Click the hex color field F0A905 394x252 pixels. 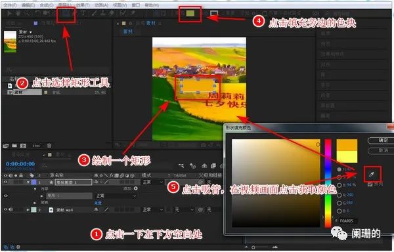click(x=348, y=221)
